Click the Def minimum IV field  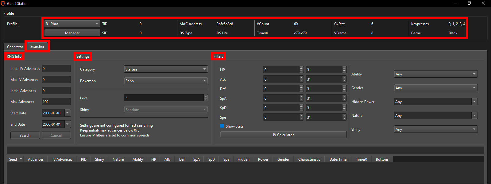coord(283,89)
